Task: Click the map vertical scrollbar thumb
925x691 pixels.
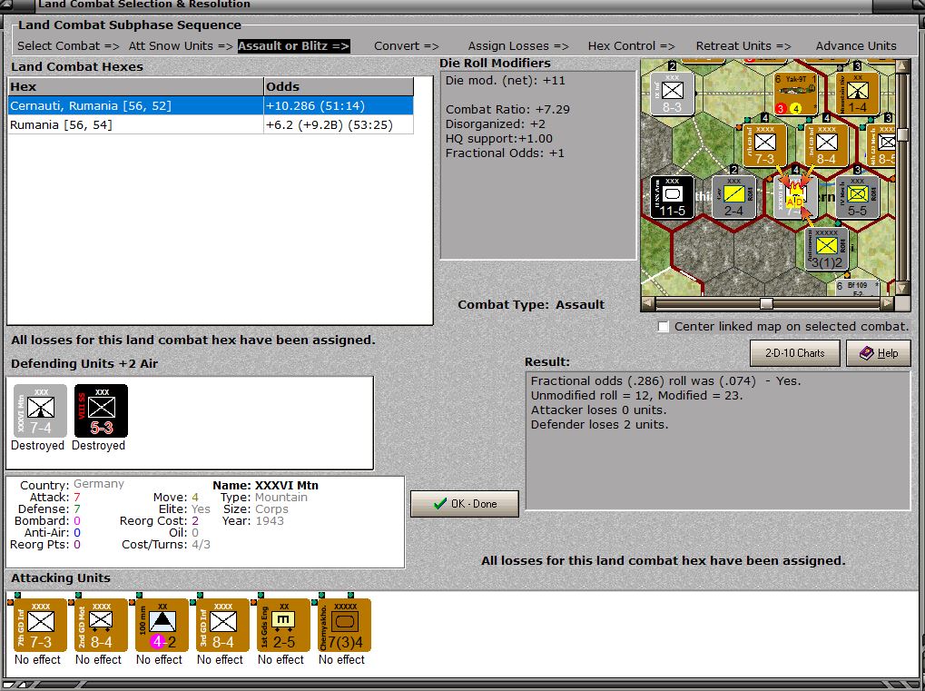Action: point(902,134)
